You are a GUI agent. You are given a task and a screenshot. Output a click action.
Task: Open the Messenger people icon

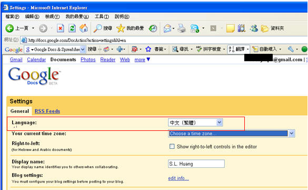coord(254,28)
